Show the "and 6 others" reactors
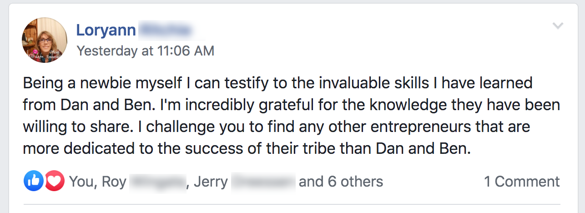 click(341, 182)
